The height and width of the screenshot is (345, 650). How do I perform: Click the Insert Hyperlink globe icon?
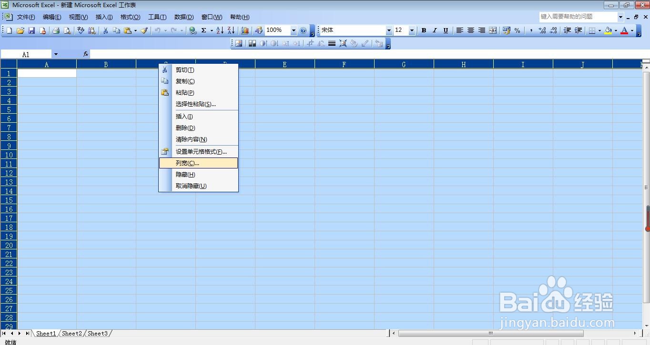pyautogui.click(x=193, y=30)
